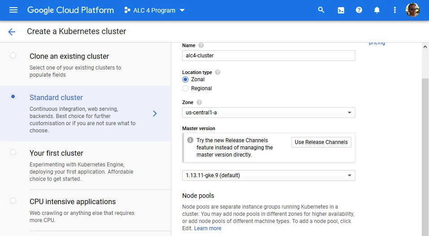This screenshot has width=429, height=236.
Task: Open the Learn more link
Action: point(208,228)
